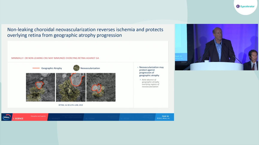Click the italic Note absence sub-bullet
Image resolution: width=259 pixels, height=145 pixels.
[150, 83]
